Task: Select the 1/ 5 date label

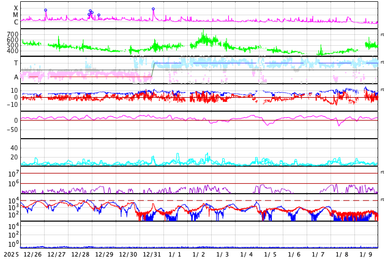Action: tap(270, 254)
